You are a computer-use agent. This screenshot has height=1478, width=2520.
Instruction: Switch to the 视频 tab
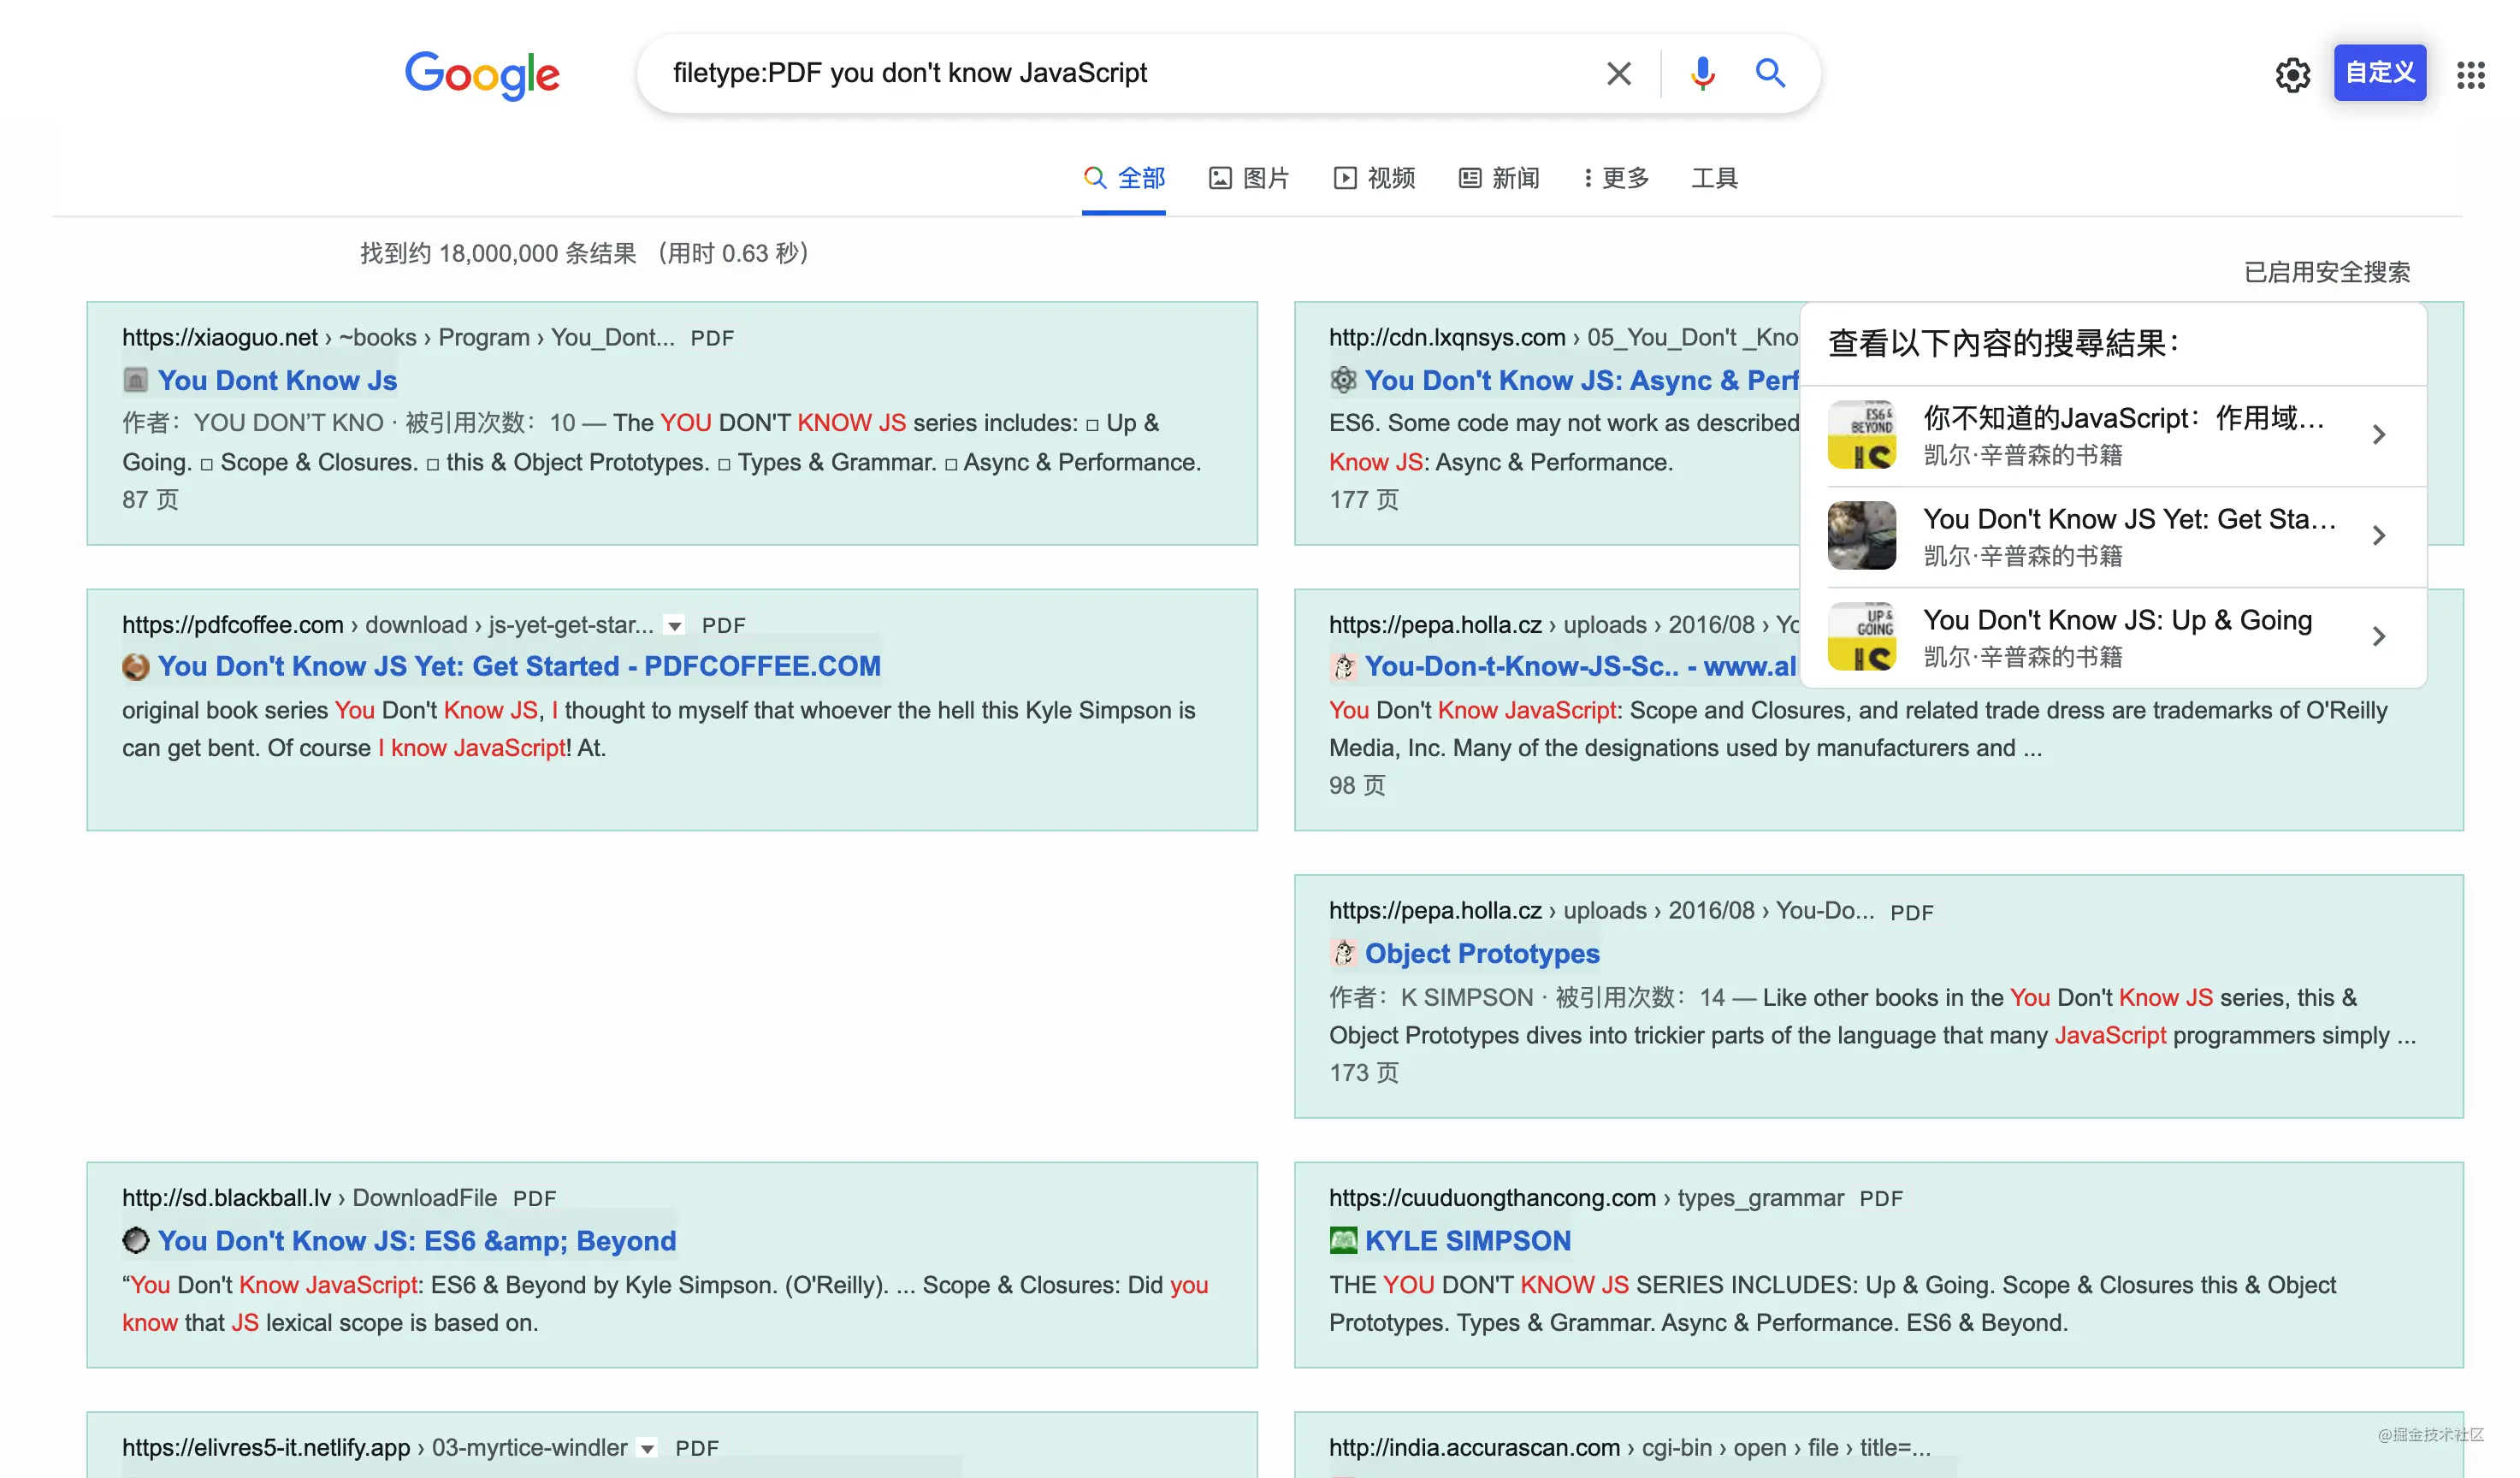tap(1374, 178)
